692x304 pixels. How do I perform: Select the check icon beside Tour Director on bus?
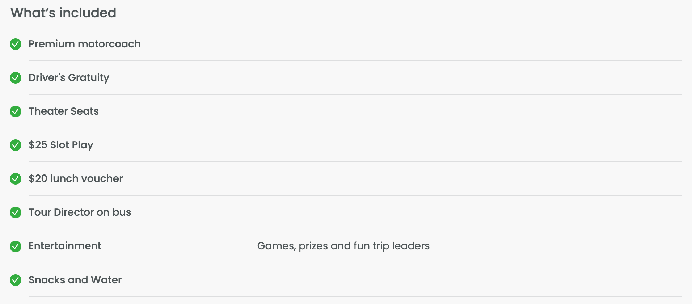click(x=16, y=212)
